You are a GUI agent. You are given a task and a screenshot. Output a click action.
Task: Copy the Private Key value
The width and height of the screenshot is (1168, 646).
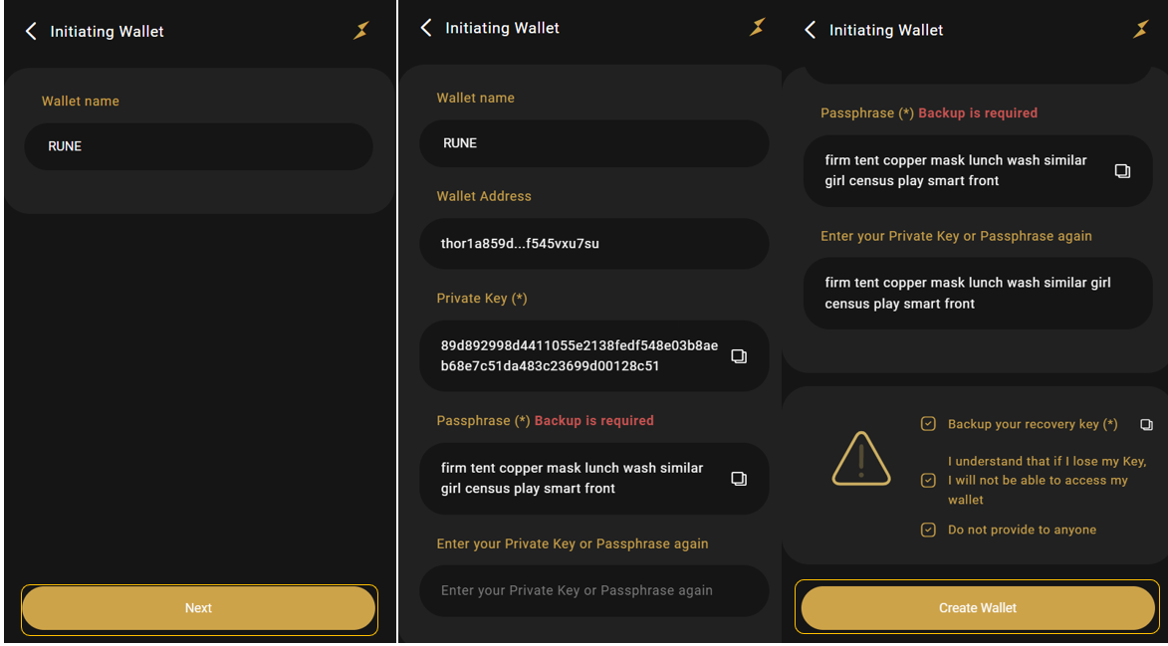point(739,356)
